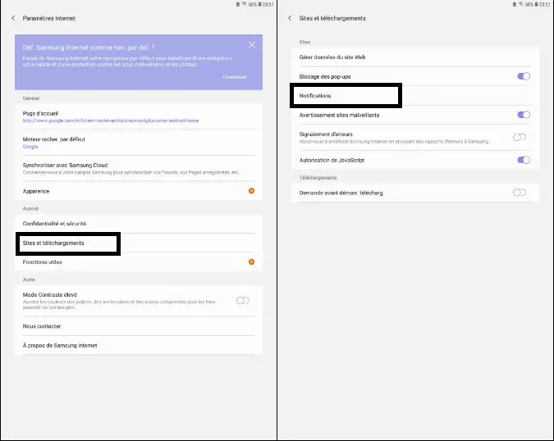Screen dimensions: 554x441
Task: Open the Google homepage URL link
Action: [x=111, y=120]
